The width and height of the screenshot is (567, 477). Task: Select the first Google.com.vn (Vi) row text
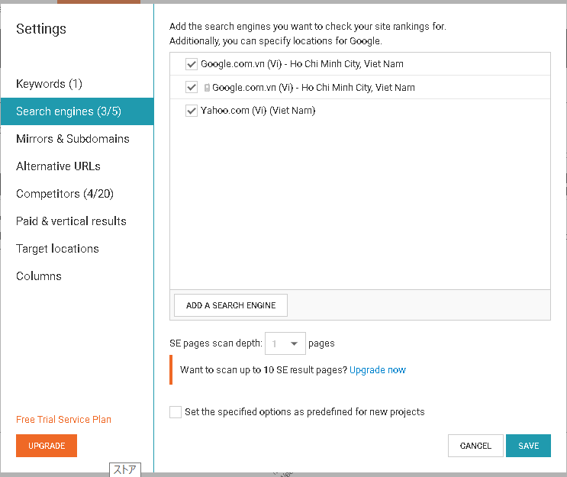click(x=302, y=64)
